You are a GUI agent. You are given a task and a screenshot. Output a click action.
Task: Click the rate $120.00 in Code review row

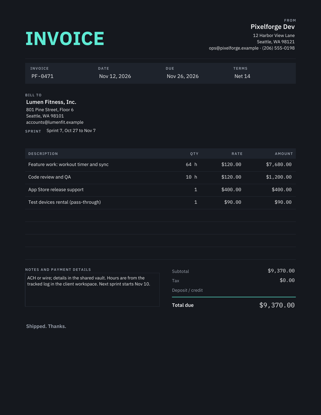(x=231, y=177)
